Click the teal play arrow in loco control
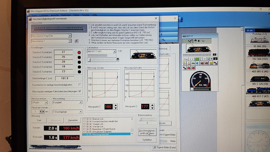The width and height of the screenshot is (270, 152). (212, 59)
